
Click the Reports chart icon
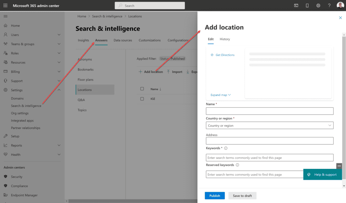point(5,145)
